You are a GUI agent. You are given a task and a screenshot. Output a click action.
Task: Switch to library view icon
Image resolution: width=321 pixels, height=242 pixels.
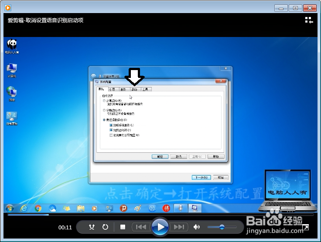[x=309, y=20]
